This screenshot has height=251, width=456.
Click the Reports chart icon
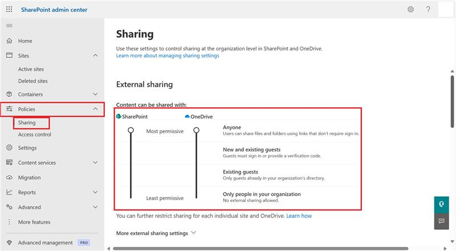(9, 192)
